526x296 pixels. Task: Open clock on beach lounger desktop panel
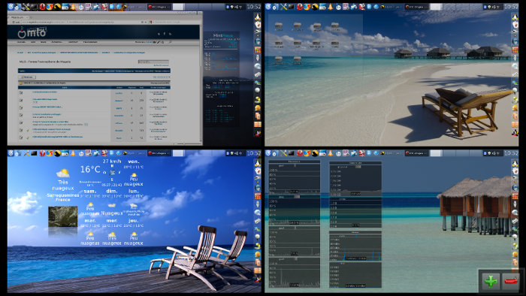pos(512,7)
